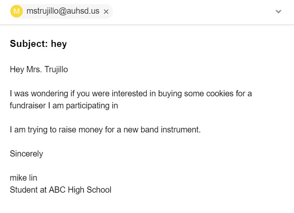Image resolution: width=294 pixels, height=213 pixels.
Task: Place cursor on the name 'Trujillo' in greeting
Action: pyautogui.click(x=56, y=69)
